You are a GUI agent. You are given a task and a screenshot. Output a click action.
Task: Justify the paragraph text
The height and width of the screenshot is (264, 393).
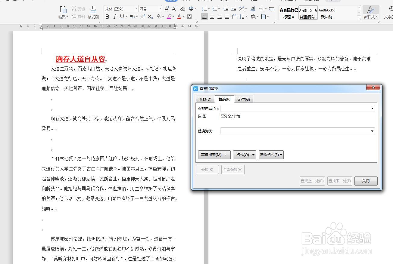[x=227, y=17]
